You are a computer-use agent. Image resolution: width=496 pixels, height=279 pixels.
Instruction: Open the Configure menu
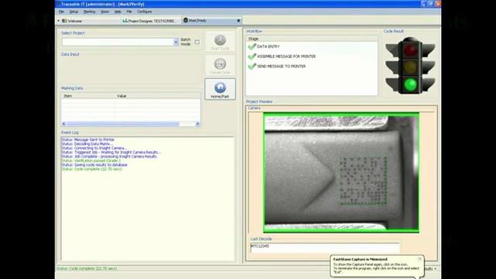point(144,12)
